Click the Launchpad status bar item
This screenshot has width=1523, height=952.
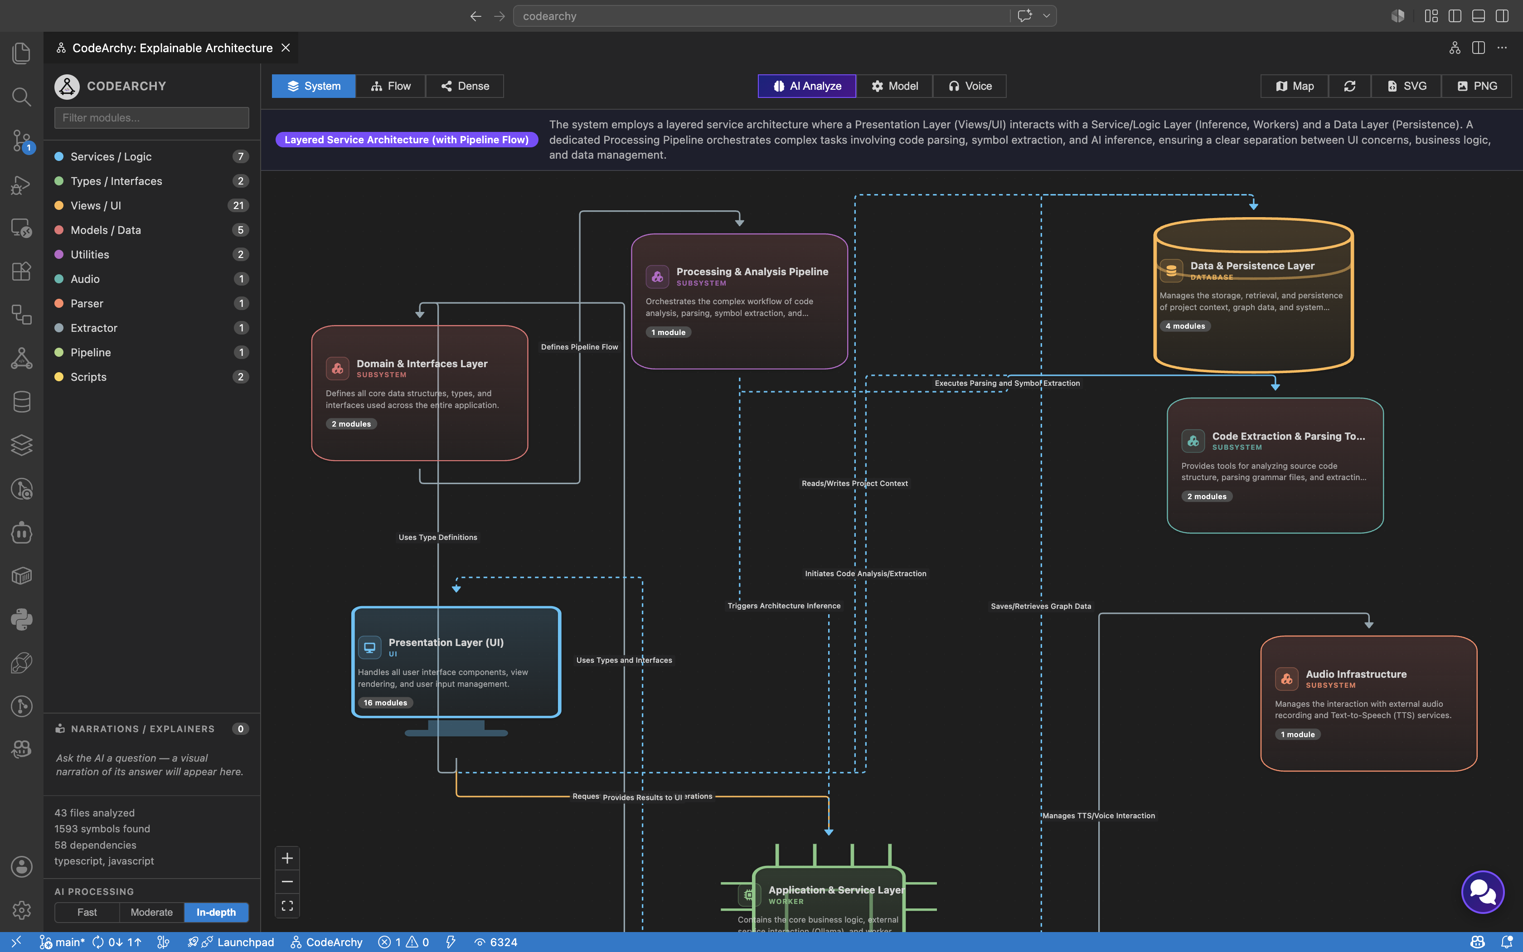(x=231, y=942)
